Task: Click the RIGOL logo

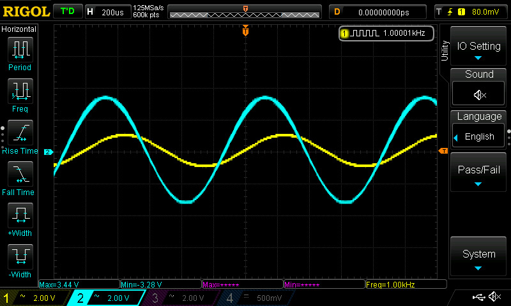Action: click(26, 11)
